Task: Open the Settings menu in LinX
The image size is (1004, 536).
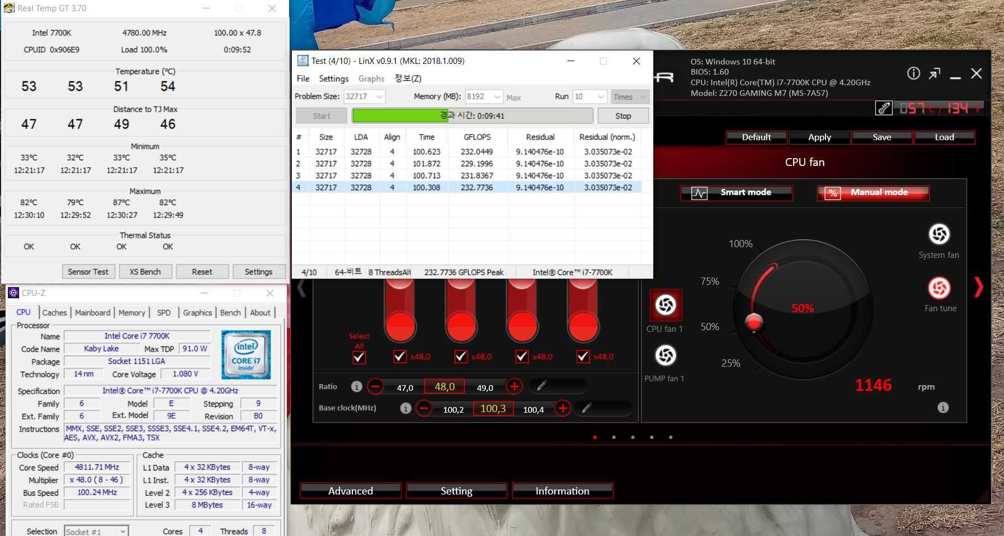Action: coord(333,78)
